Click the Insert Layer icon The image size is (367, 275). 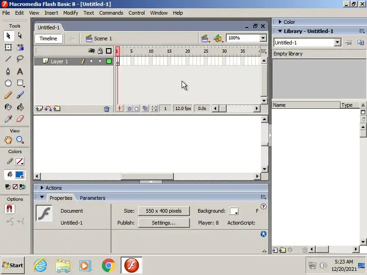coord(39,109)
